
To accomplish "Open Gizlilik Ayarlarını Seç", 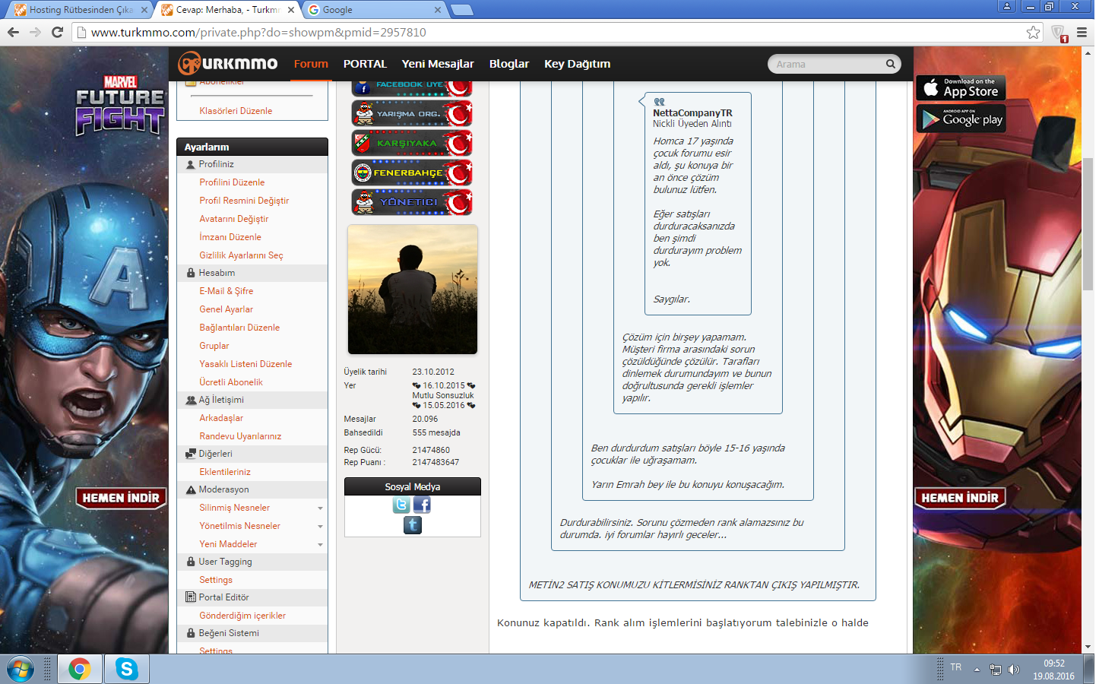I will click(x=241, y=255).
